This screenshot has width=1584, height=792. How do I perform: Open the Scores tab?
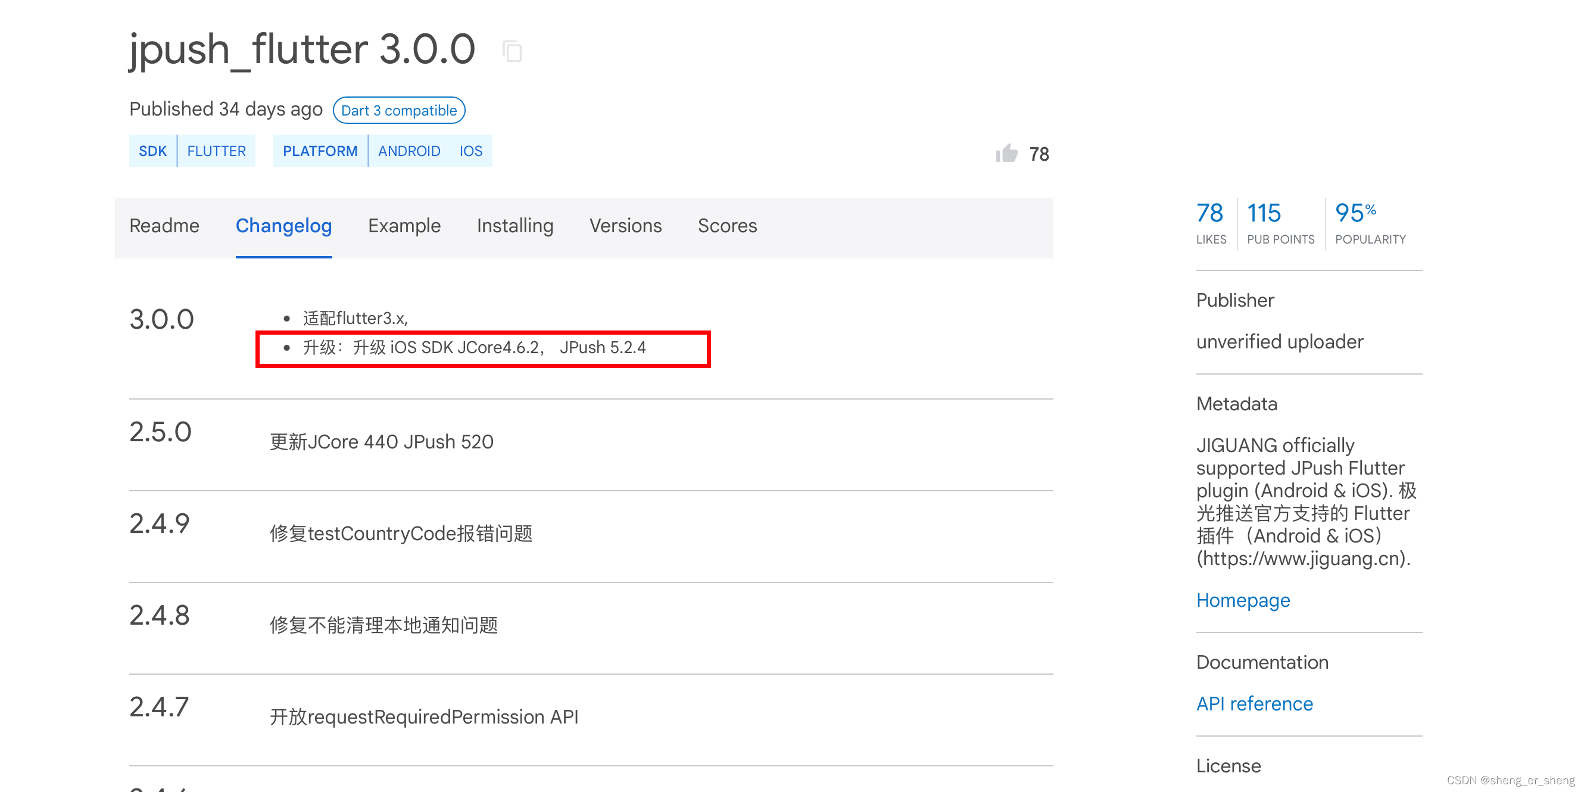tap(727, 226)
